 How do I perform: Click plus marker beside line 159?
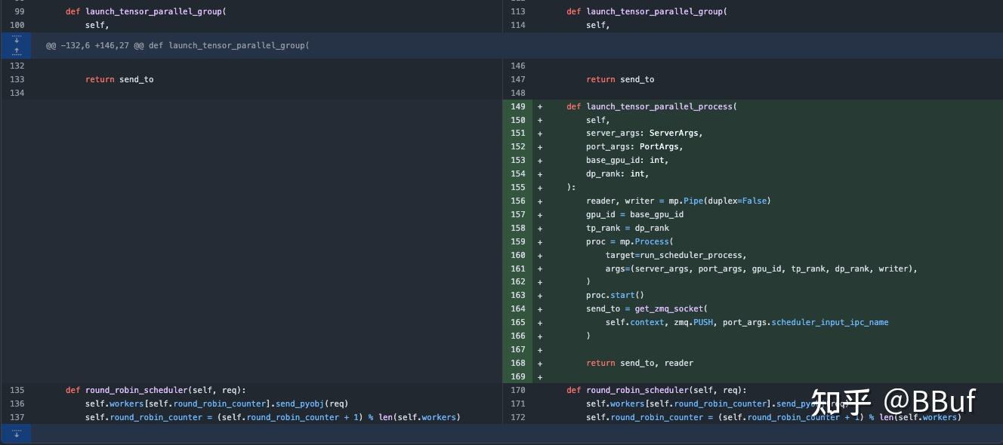tap(540, 241)
